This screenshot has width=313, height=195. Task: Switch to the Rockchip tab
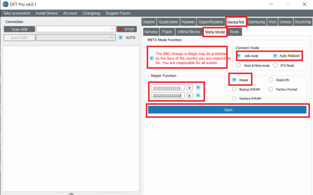coord(303,22)
